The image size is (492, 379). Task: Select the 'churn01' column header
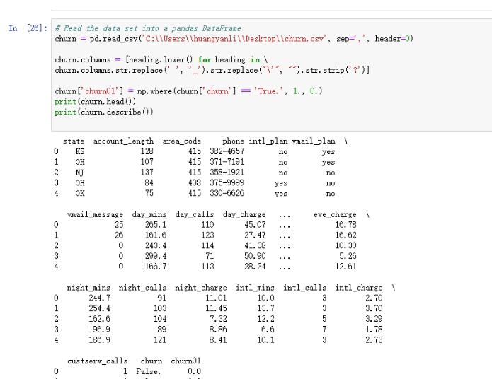[x=185, y=361]
